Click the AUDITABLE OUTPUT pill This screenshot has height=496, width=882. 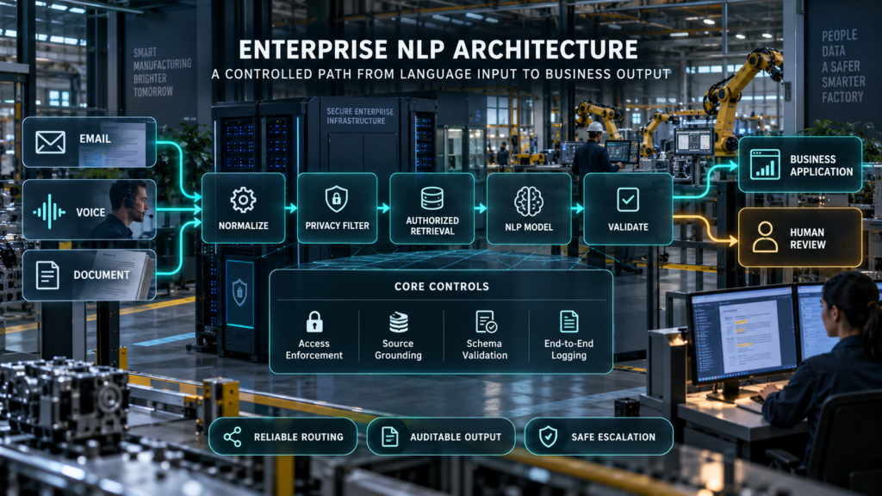pyautogui.click(x=441, y=437)
